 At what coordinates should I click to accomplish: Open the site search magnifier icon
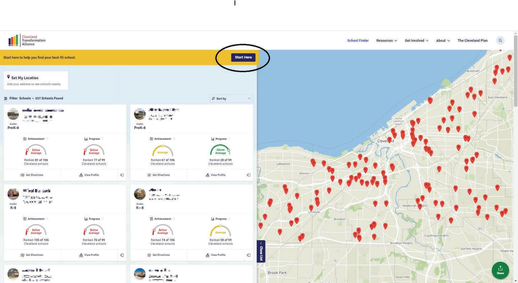point(500,40)
